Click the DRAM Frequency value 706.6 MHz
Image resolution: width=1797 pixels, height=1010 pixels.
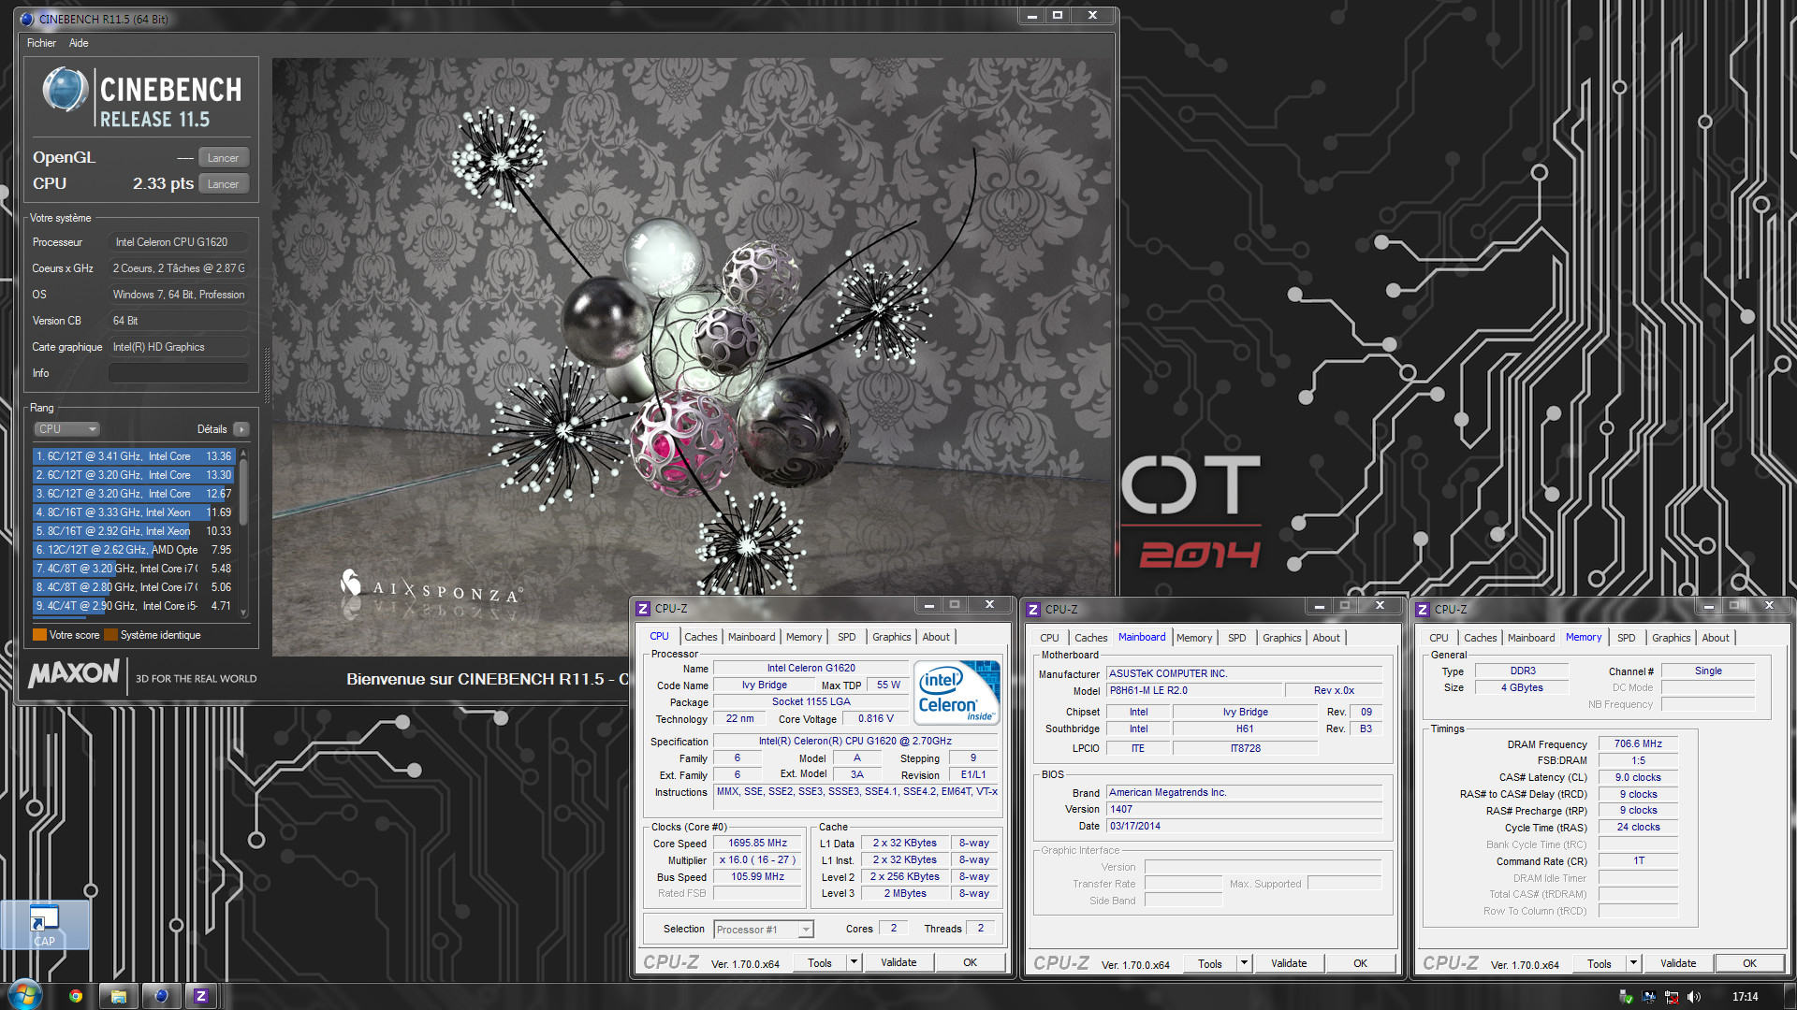tap(1638, 744)
